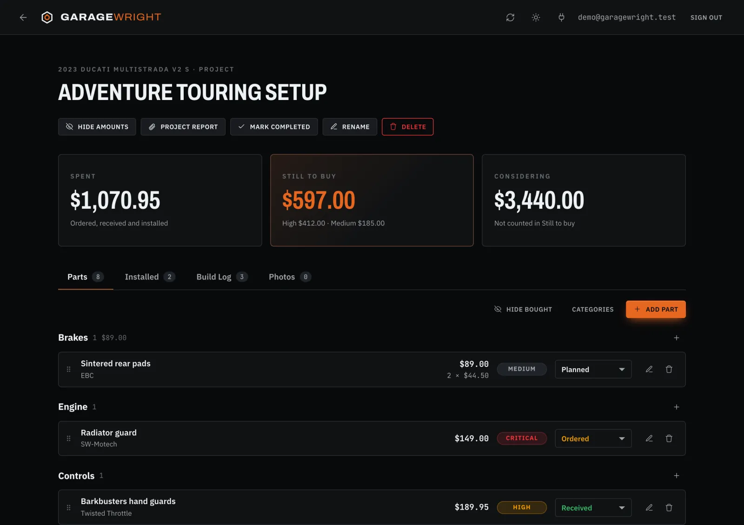
Task: Delete this project
Action: coord(408,126)
